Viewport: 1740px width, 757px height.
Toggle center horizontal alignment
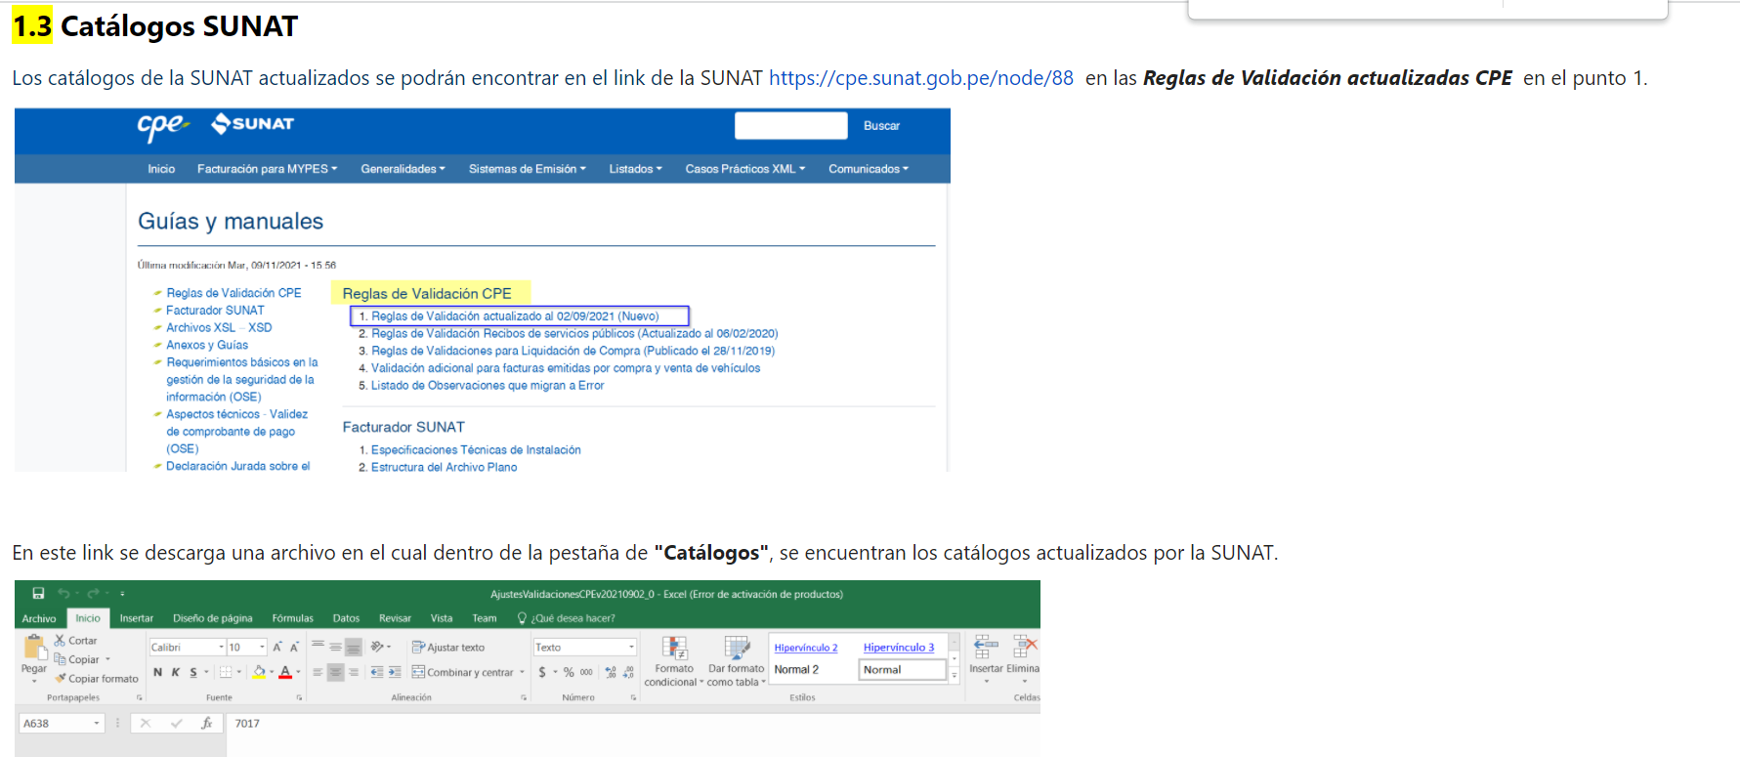(335, 672)
